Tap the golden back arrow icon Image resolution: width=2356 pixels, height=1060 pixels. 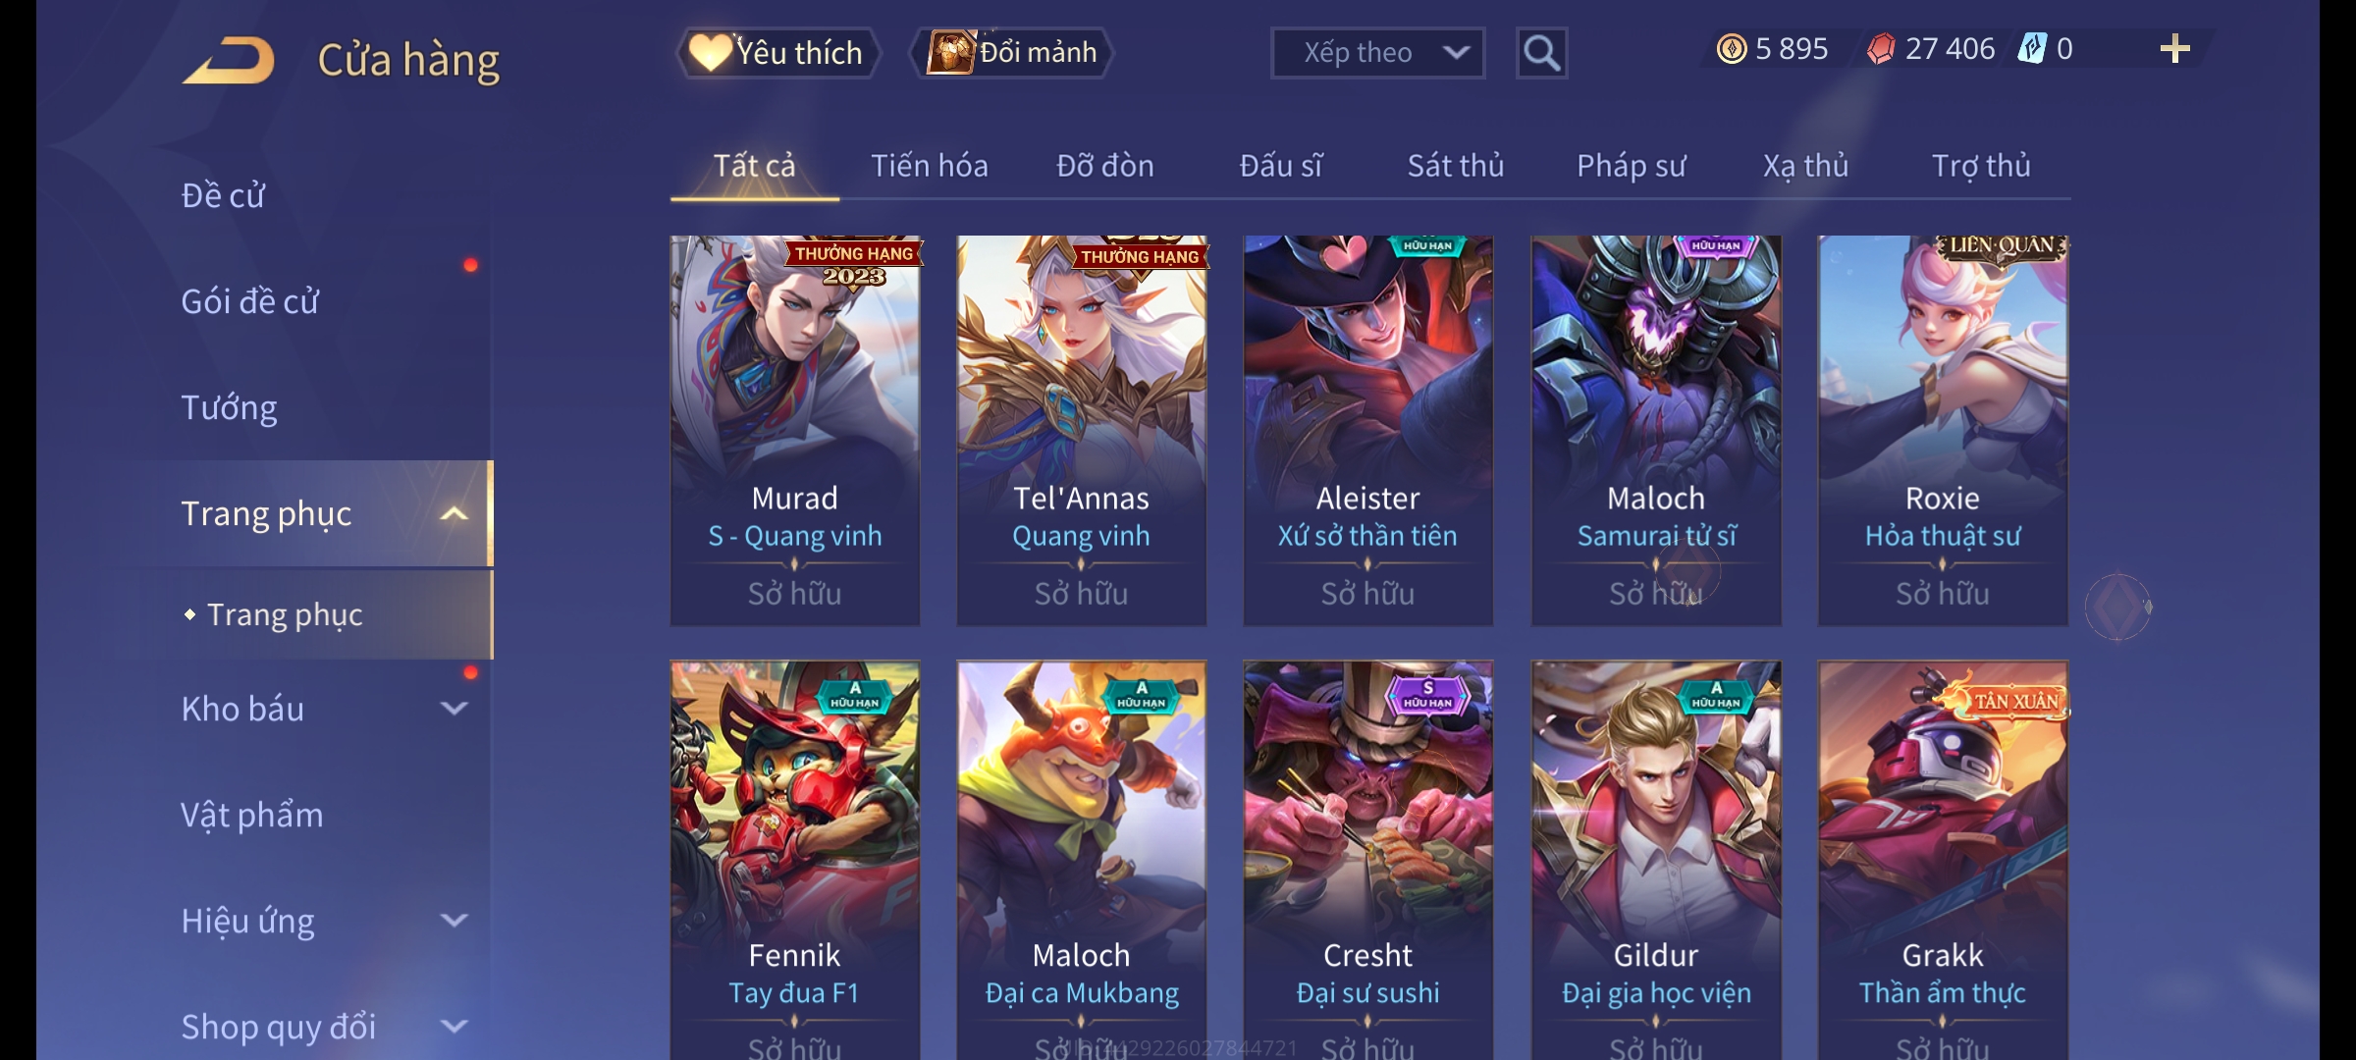coord(229,60)
